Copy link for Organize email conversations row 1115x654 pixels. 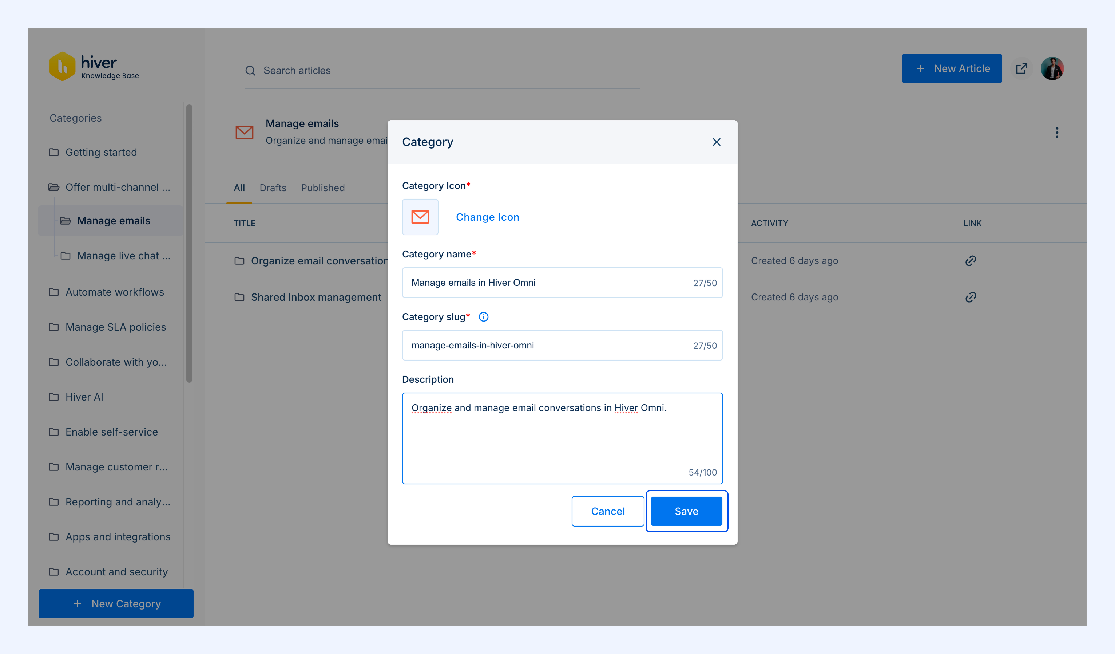pyautogui.click(x=970, y=261)
